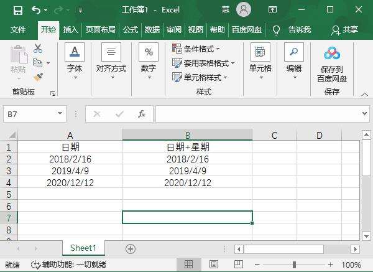Open the 公式 tab
This screenshot has width=373, height=272.
(x=131, y=30)
